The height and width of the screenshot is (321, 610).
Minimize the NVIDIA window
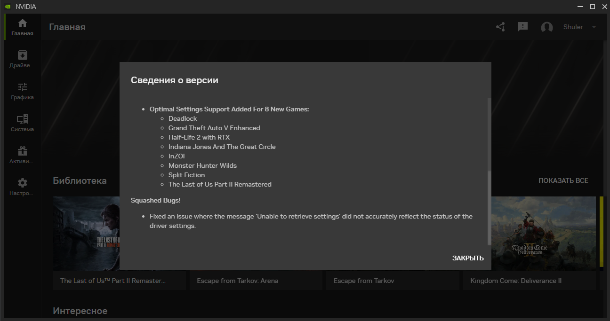[580, 7]
